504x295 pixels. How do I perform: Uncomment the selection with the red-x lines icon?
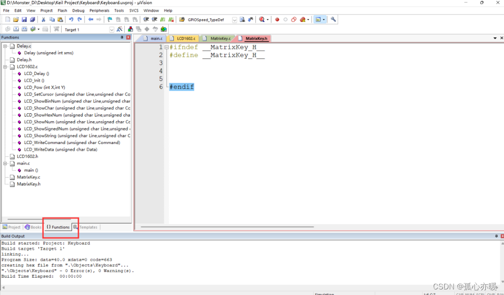click(171, 20)
